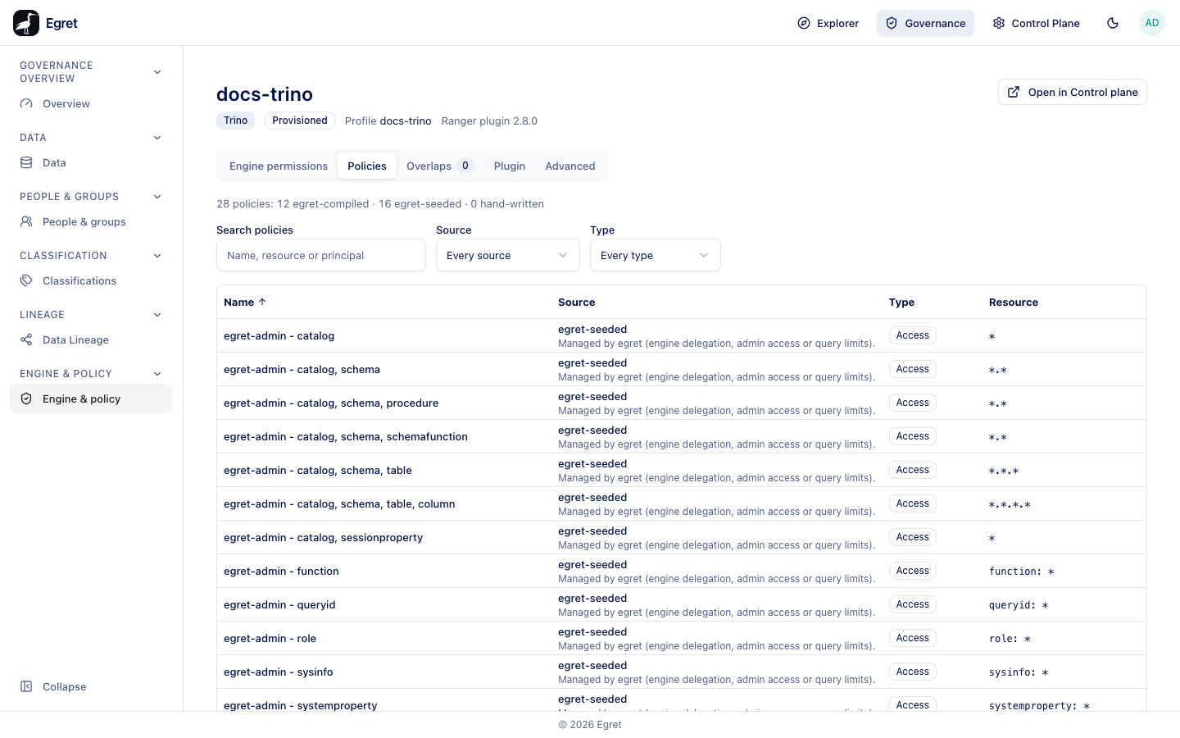This screenshot has height=738, width=1180.
Task: Open the Type filter dropdown
Action: point(656,255)
